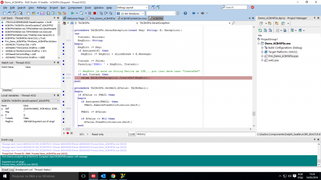The height and width of the screenshot is (180, 321).
Task: Click Add file to project icon
Action: pyautogui.click(x=59, y=13)
